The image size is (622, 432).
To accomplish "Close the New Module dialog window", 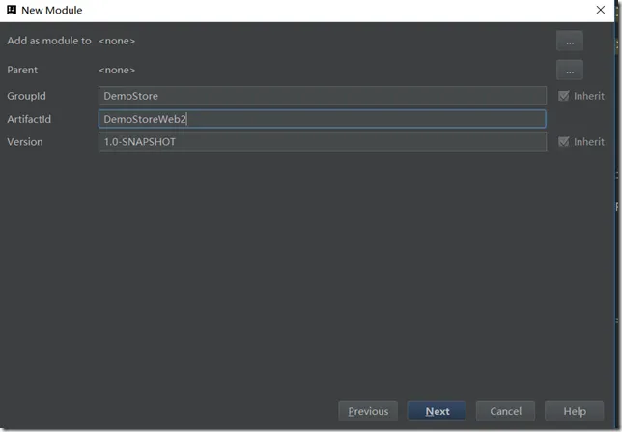I will coord(601,10).
